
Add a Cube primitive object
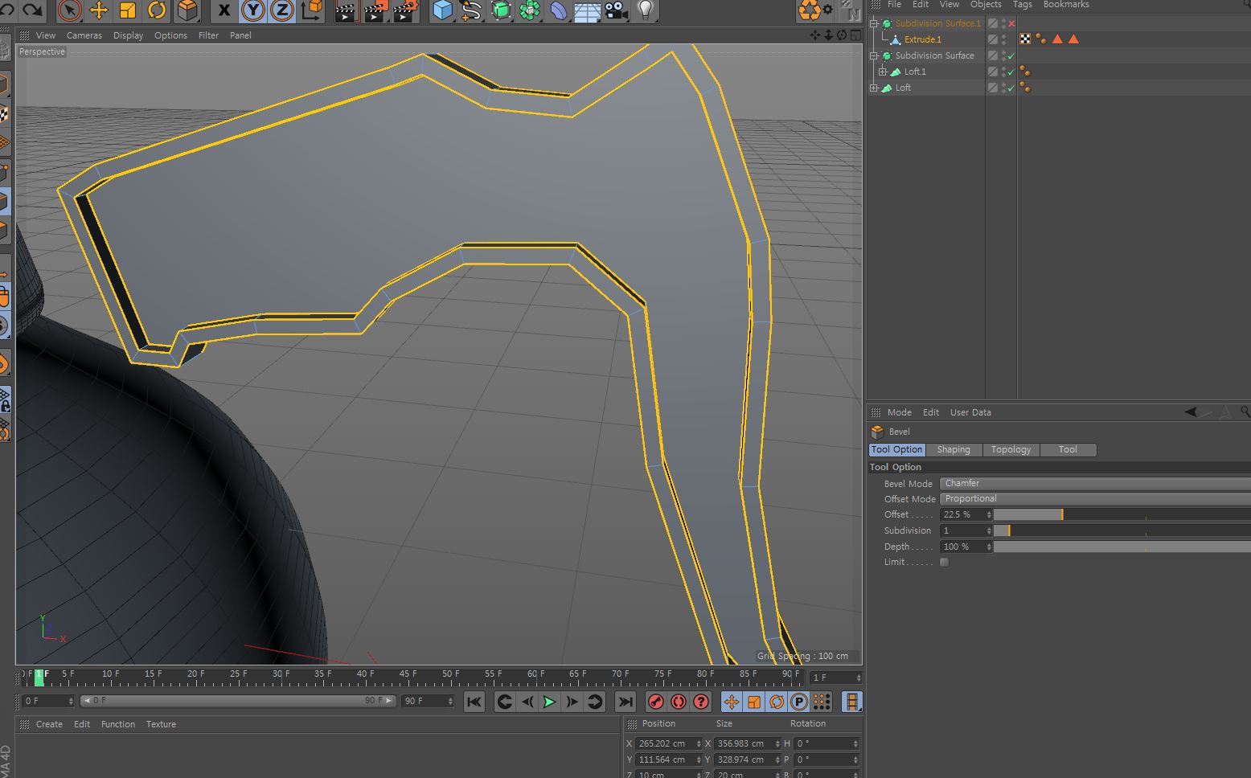[x=442, y=10]
